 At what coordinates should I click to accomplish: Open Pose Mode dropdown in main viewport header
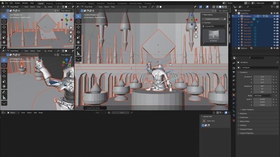tap(89, 7)
